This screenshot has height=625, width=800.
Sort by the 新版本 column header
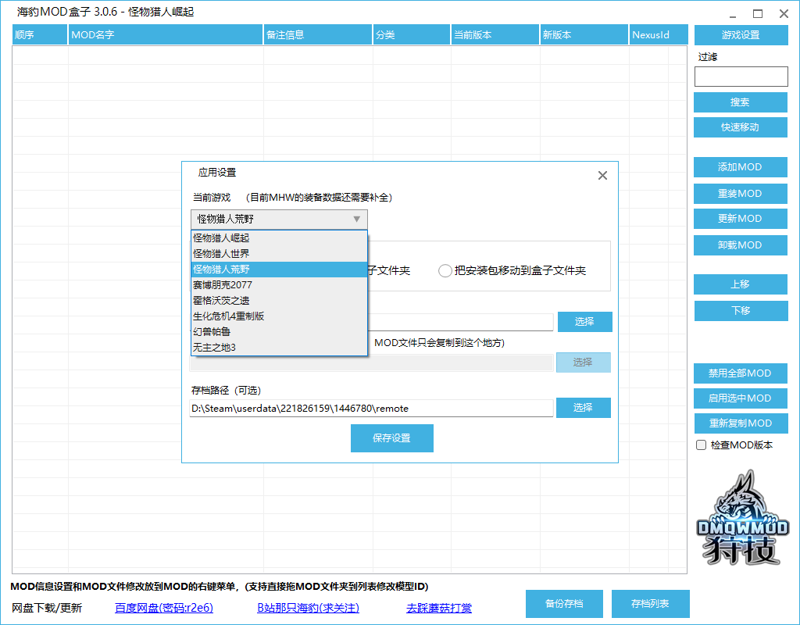[584, 34]
